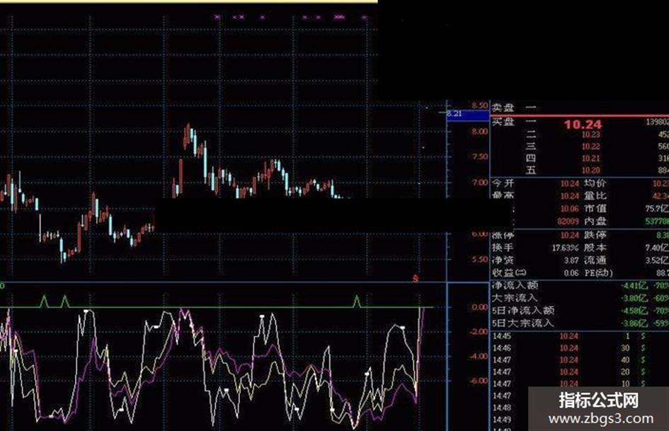Image resolution: width=669 pixels, height=431 pixels.
Task: Click the leftmost green spike on the indicator baseline
Action: tap(44, 301)
